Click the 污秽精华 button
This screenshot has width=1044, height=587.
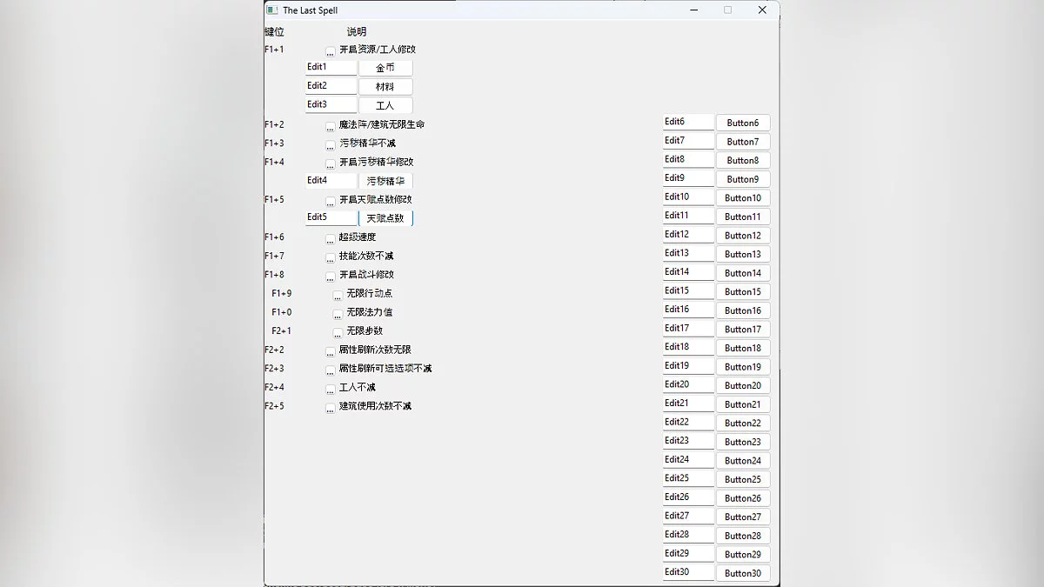385,181
